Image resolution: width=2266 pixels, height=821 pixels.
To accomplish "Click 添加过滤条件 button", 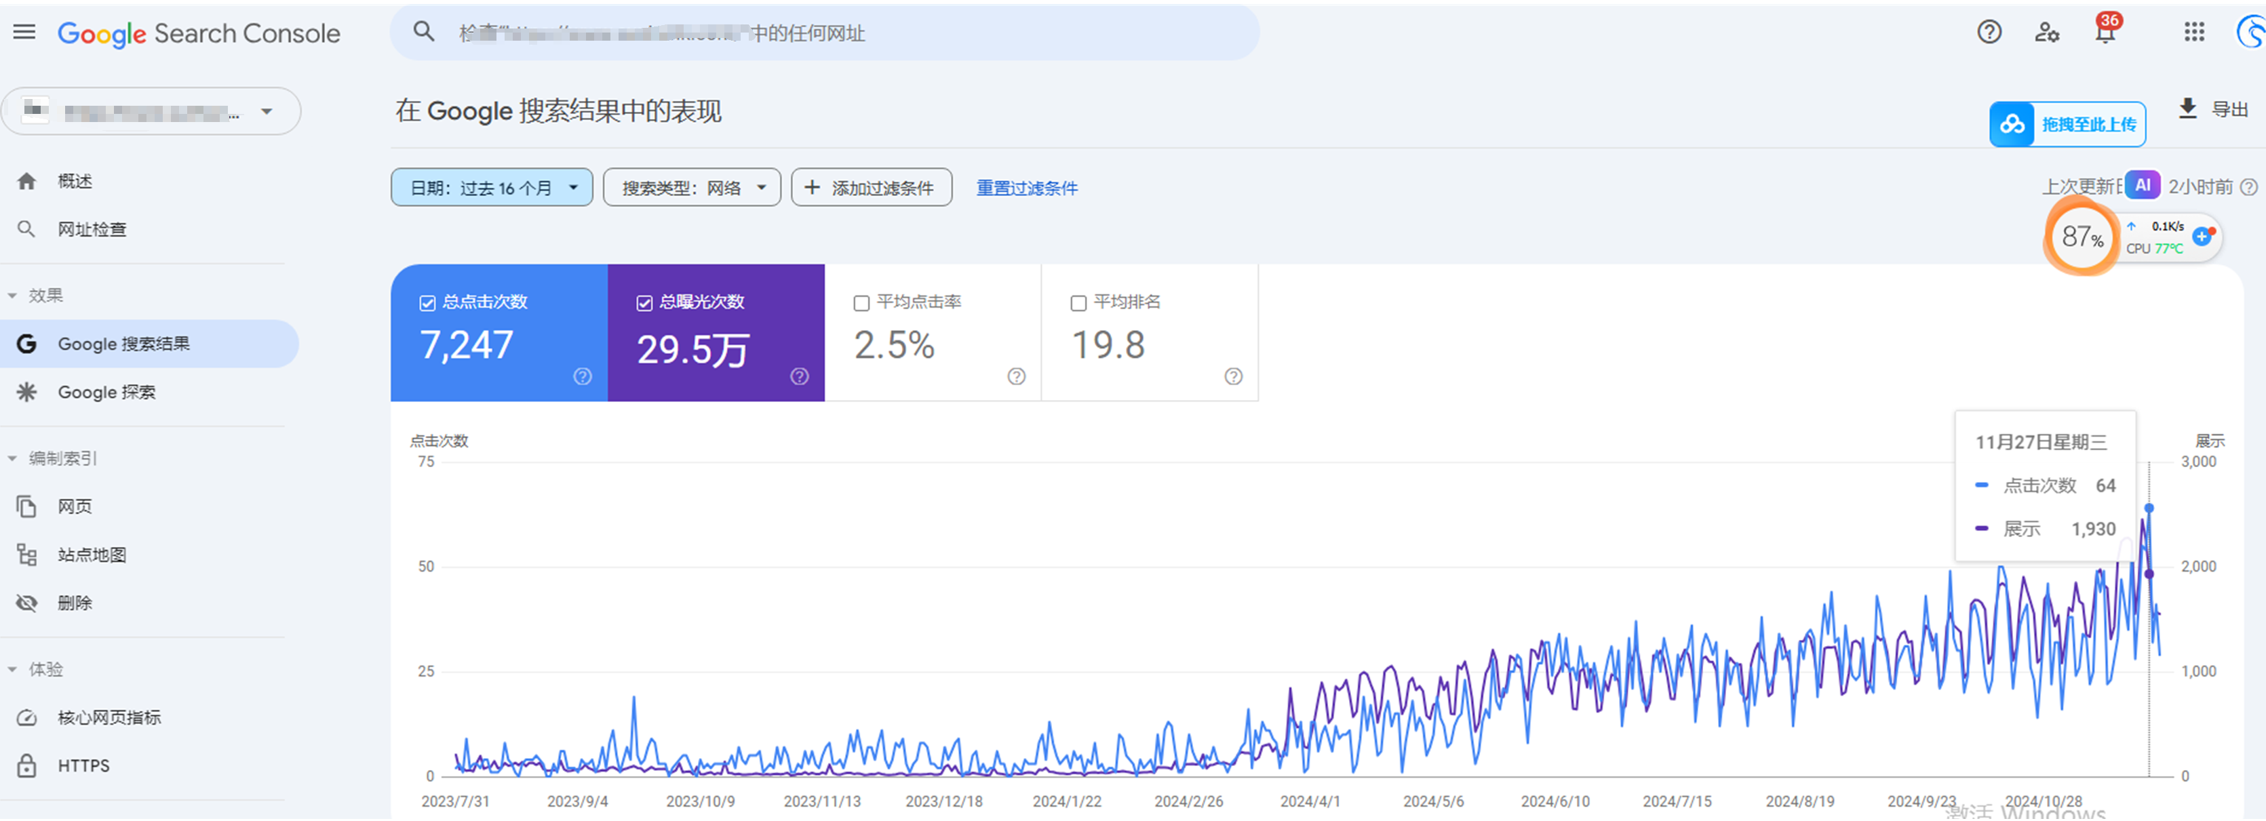I will (872, 187).
